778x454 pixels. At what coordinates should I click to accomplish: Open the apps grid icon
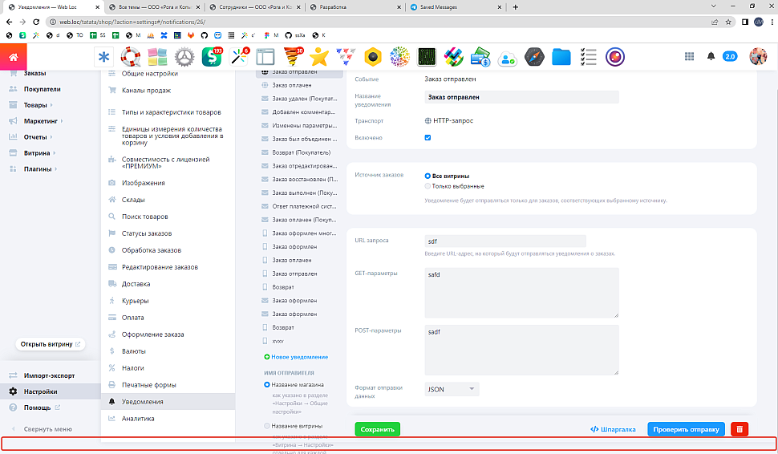click(x=689, y=57)
